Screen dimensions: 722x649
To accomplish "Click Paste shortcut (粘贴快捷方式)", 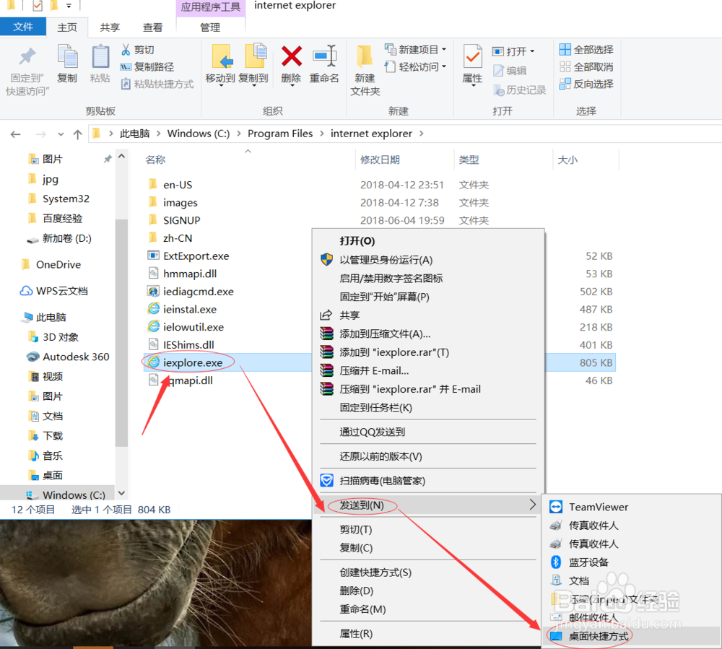I will pyautogui.click(x=157, y=84).
